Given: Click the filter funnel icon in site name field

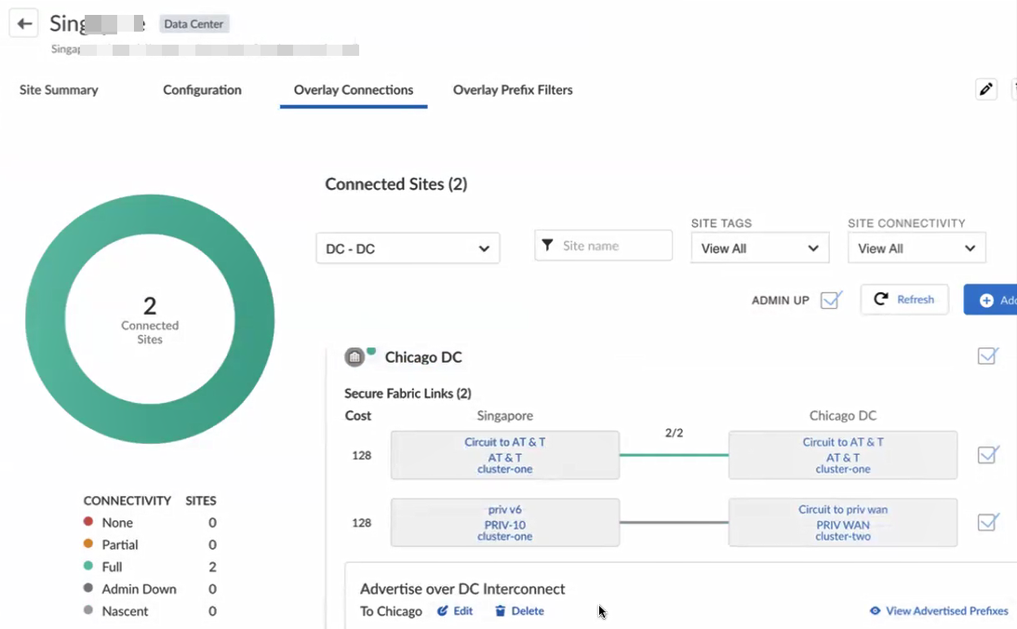Looking at the screenshot, I should [x=548, y=246].
